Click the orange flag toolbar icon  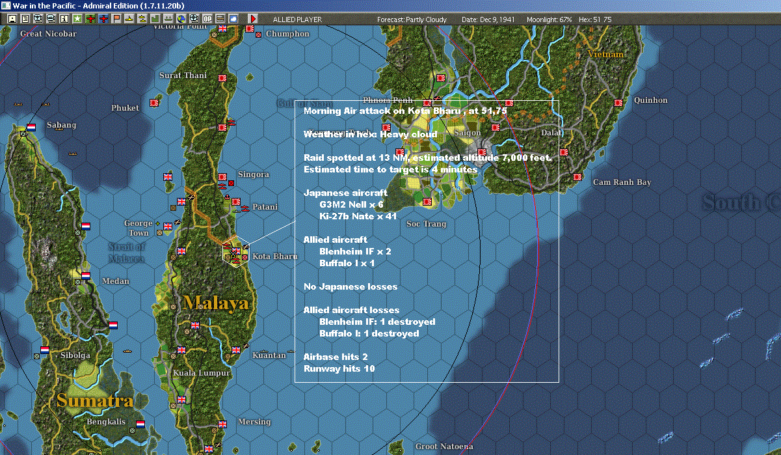[x=116, y=19]
